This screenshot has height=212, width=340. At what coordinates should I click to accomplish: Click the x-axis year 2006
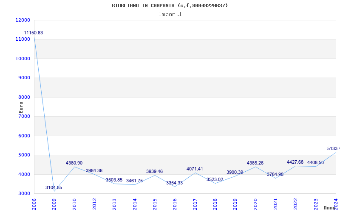click(34, 204)
